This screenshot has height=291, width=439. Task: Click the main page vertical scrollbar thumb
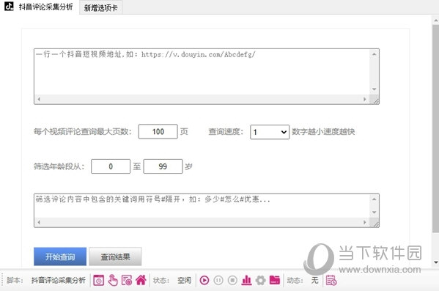point(435,129)
